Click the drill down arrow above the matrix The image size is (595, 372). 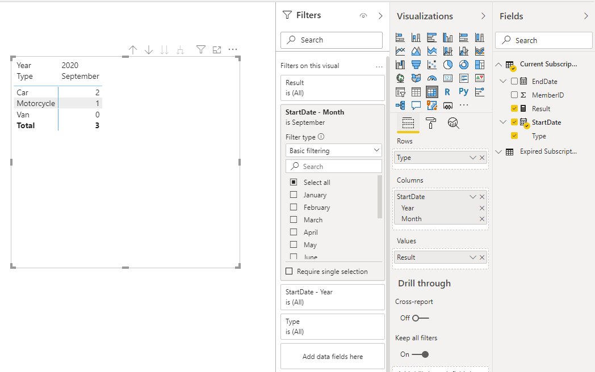[149, 50]
